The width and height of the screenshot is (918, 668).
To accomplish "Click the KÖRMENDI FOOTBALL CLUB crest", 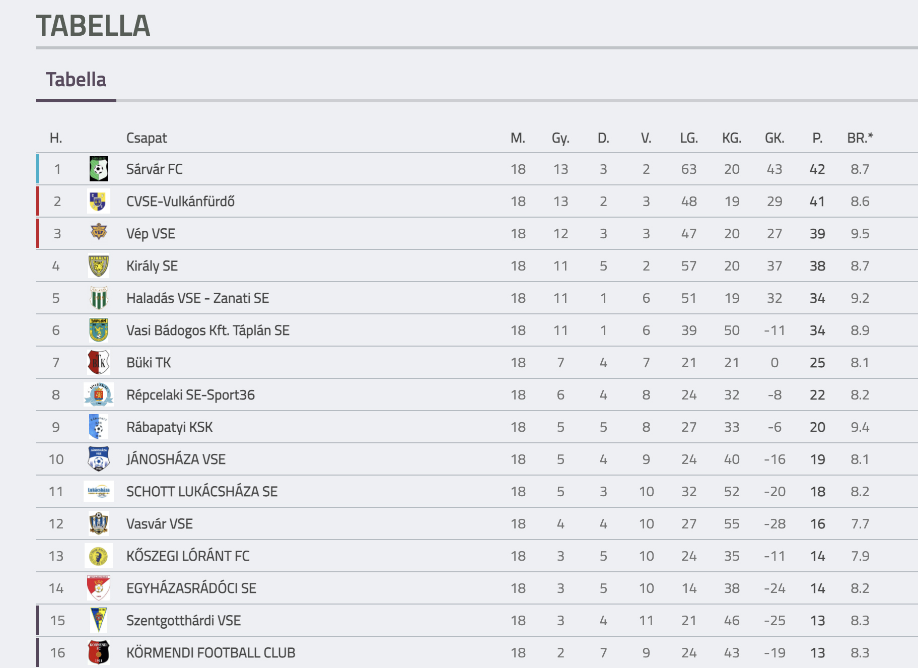I will pos(99,652).
